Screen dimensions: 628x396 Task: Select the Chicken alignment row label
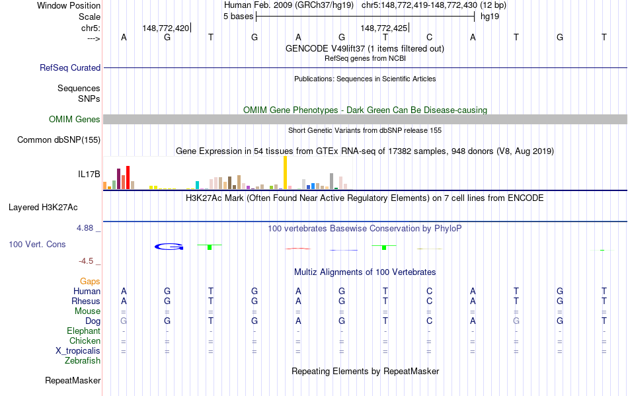[x=85, y=340]
